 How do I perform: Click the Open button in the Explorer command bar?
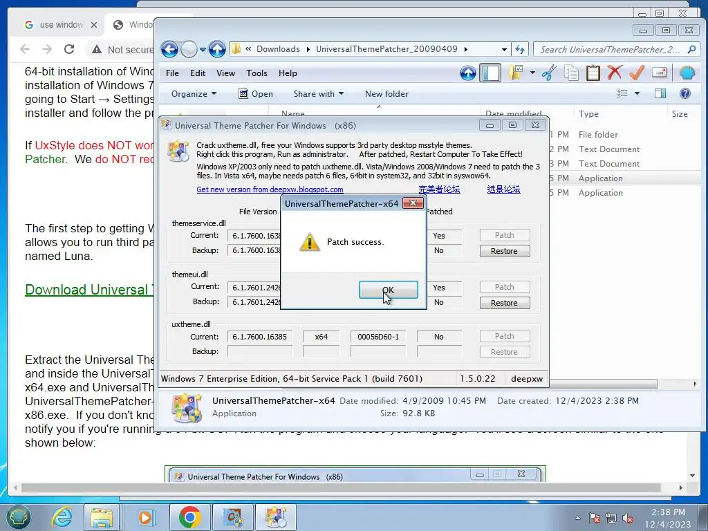tap(256, 94)
